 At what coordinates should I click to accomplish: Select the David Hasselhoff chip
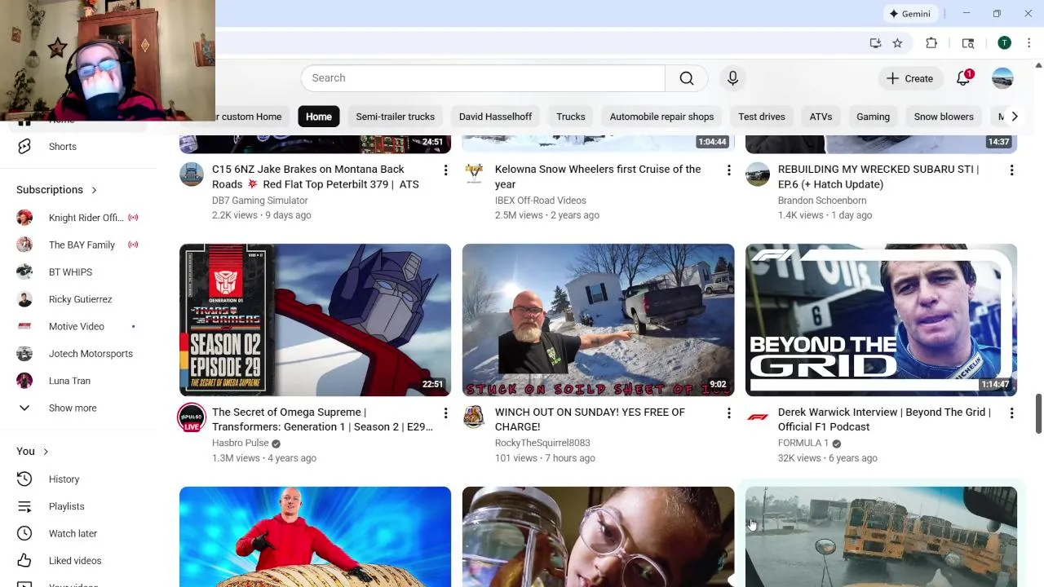[495, 117]
